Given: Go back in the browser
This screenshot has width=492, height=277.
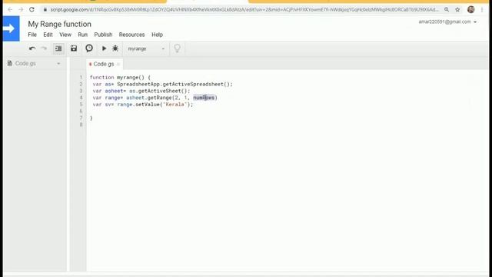Looking at the screenshot, I should [x=10, y=10].
